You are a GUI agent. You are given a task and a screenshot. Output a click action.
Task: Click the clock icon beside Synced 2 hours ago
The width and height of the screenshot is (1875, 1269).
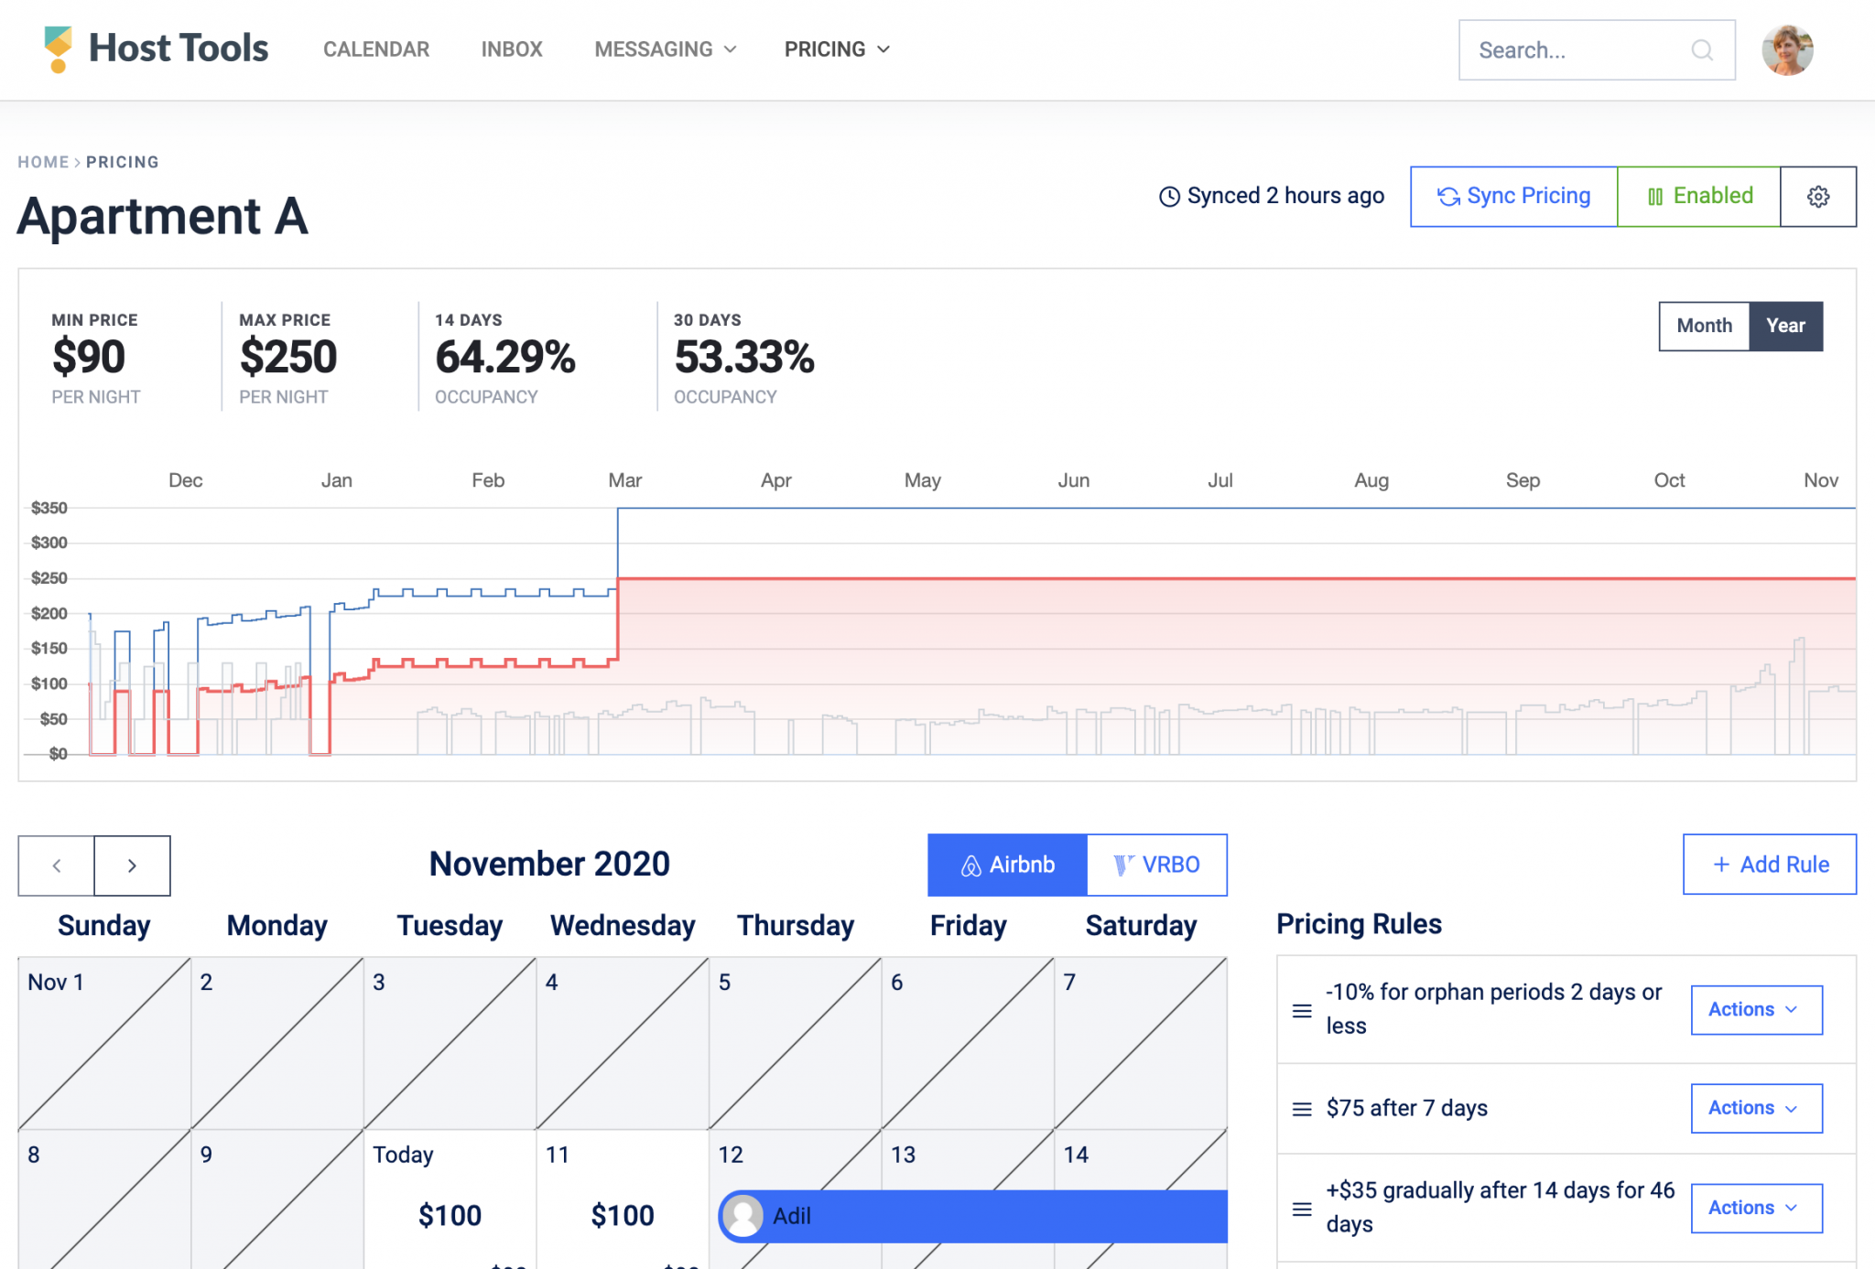coord(1170,196)
